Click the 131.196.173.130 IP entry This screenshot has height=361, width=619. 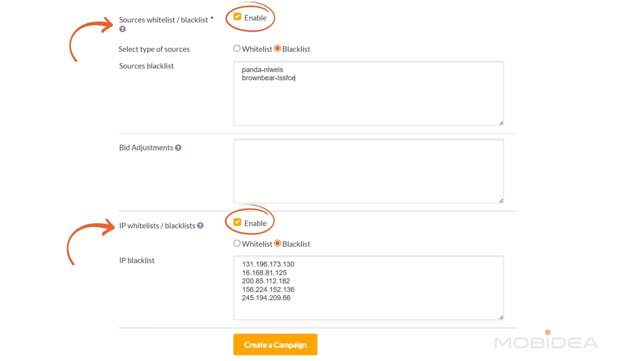(x=268, y=264)
